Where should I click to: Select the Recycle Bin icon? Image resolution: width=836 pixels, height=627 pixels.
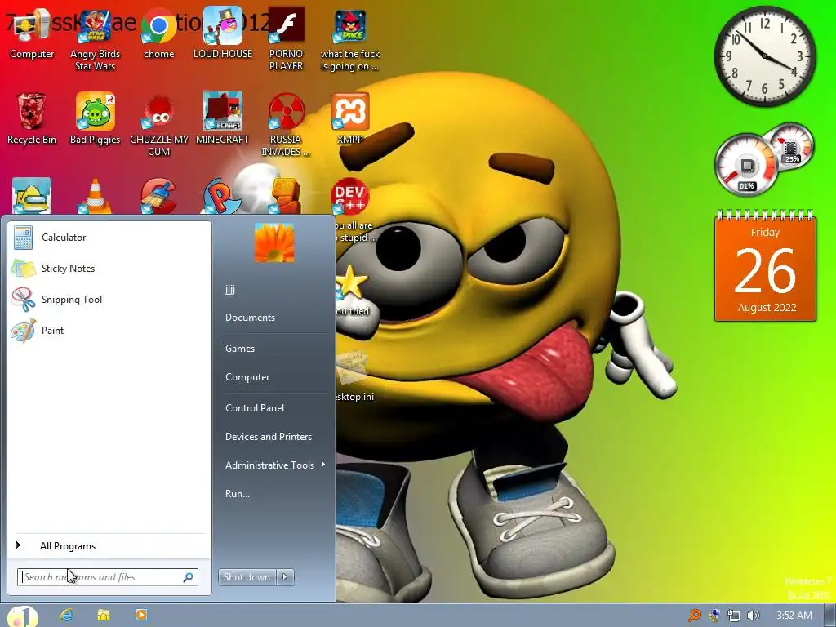point(32,118)
